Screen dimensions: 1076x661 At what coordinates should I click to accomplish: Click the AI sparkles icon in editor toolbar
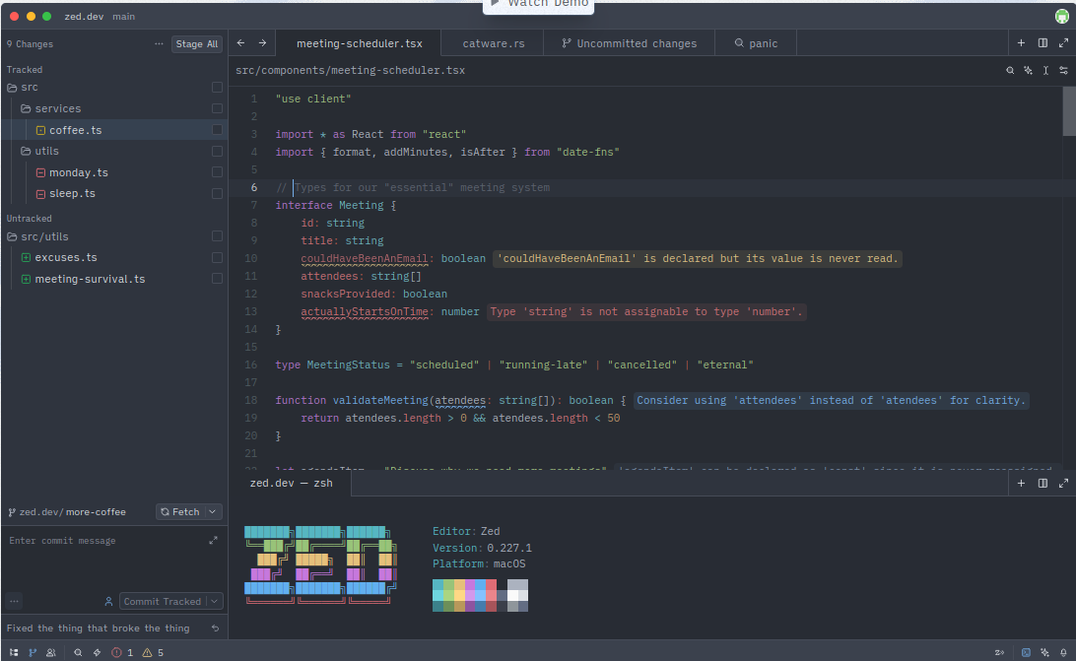pyautogui.click(x=1028, y=71)
